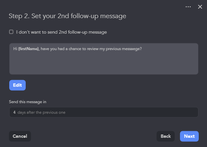Proceed with the Next button
Screen dimensions: 207x147
coord(189,136)
